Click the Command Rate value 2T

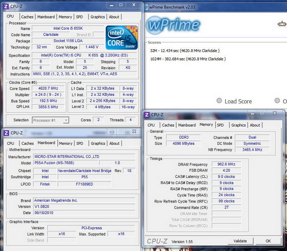[x=226, y=207]
